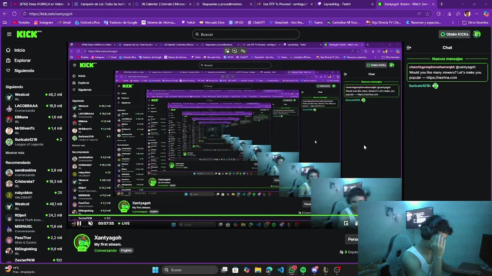Click Suricato1219 username in chat
492x276 pixels.
click(419, 86)
